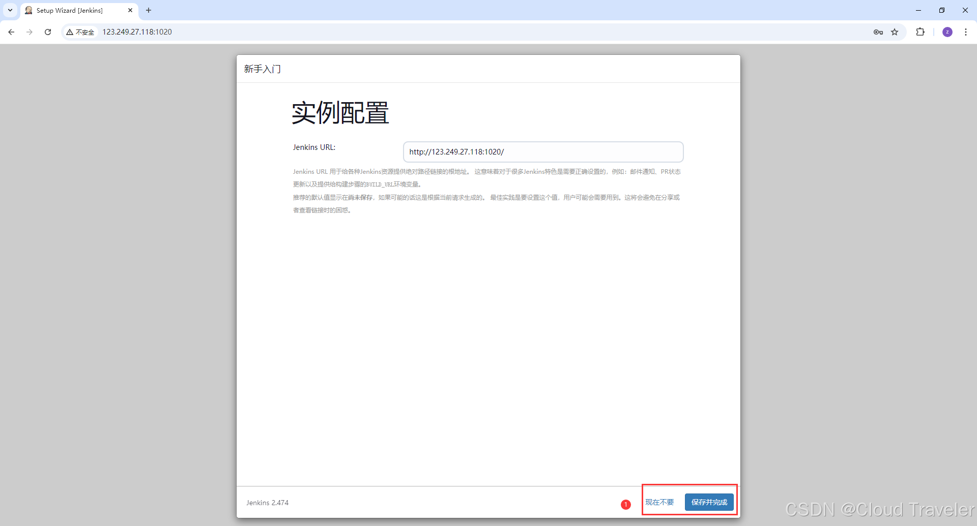Open the saved passwords key icon

(x=878, y=32)
